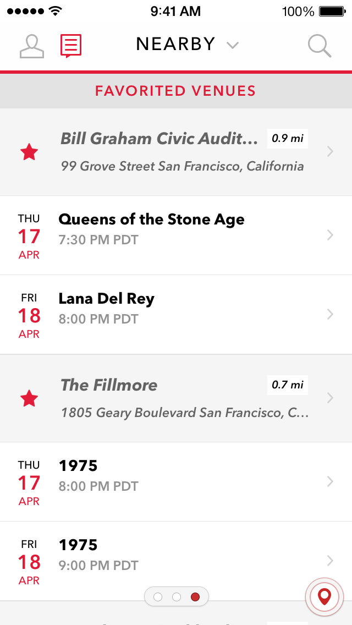Select the first page indicator dot

pyautogui.click(x=158, y=597)
